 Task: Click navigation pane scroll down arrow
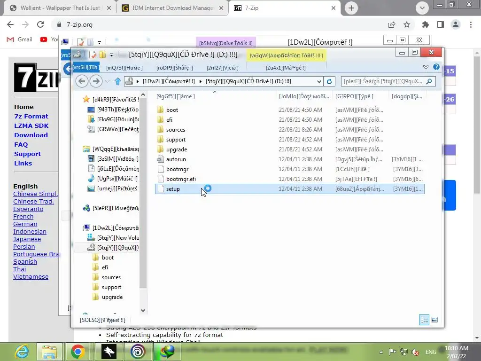[x=143, y=310]
